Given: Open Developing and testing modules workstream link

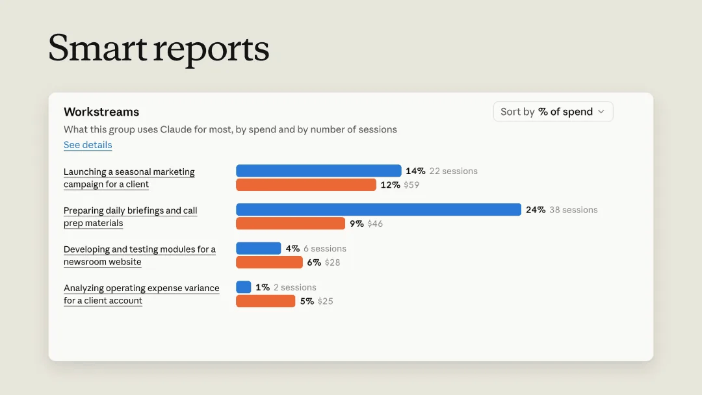Looking at the screenshot, I should click(x=140, y=255).
